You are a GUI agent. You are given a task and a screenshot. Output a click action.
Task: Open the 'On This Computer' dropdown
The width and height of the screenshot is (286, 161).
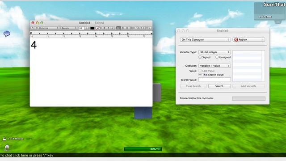(x=205, y=40)
